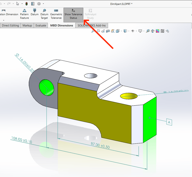
Task: Click the Edit Appearance color icon
Action: tap(158, 31)
